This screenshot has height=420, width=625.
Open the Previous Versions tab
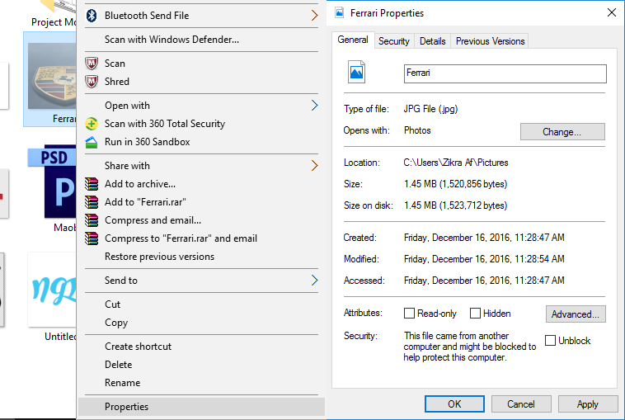490,41
